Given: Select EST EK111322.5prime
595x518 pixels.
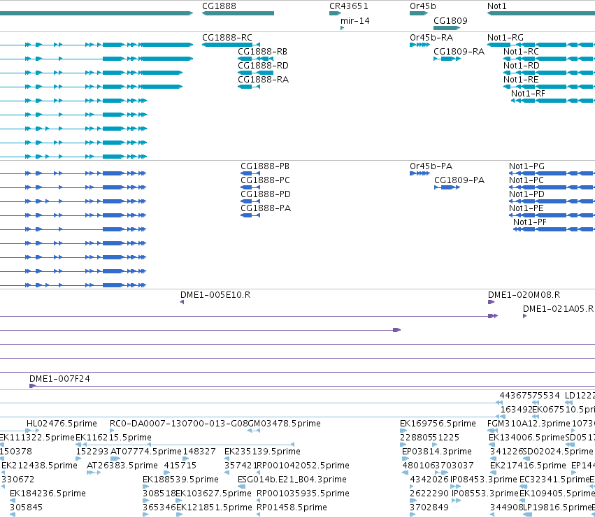Looking at the screenshot, I should (x=2, y=445).
